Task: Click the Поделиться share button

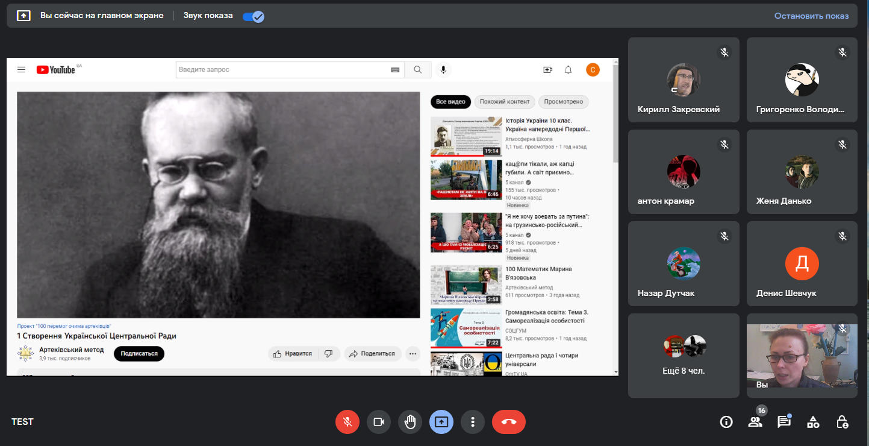Action: click(373, 354)
